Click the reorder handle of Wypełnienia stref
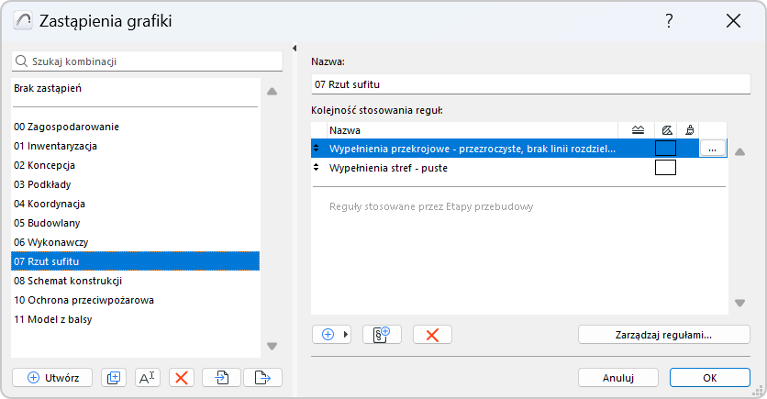Image resolution: width=767 pixels, height=399 pixels. pyautogui.click(x=317, y=168)
